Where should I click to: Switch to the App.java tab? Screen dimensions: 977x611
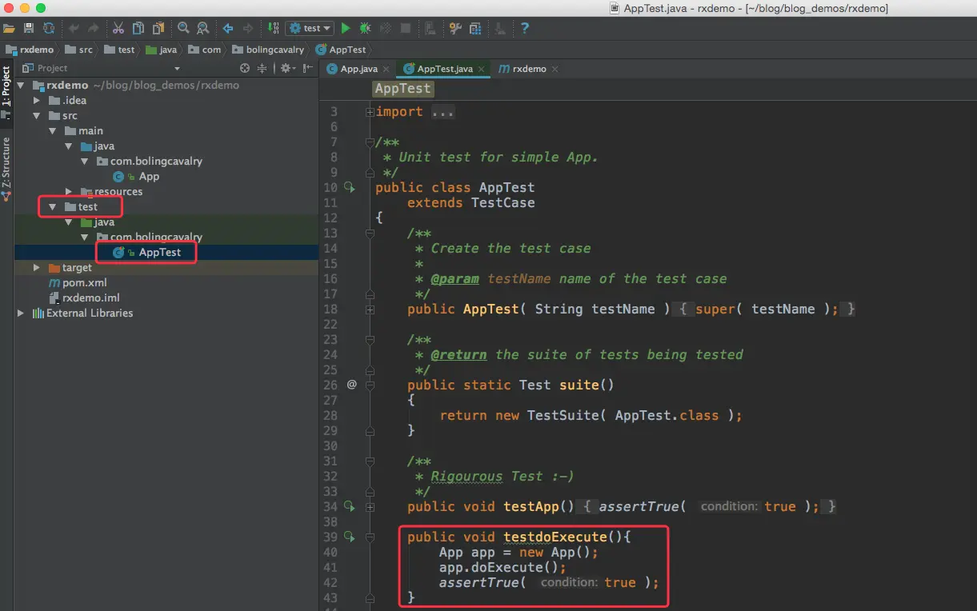[352, 69]
